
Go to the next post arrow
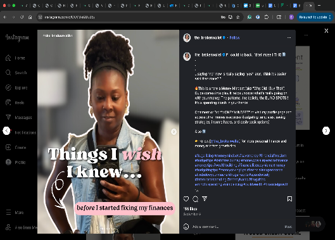326,130
